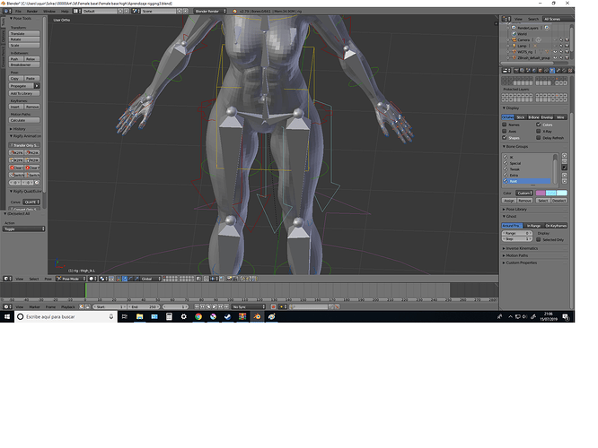This screenshot has width=598, height=448.
Task: Enable the Axes display checkbox
Action: (x=505, y=132)
